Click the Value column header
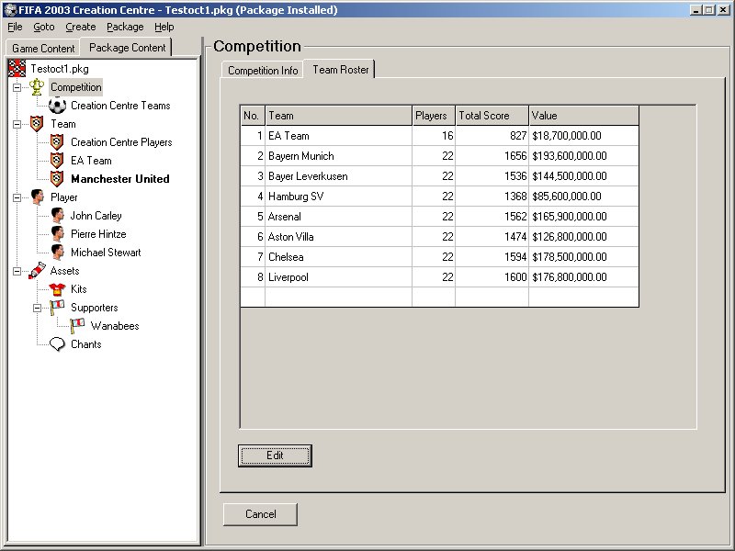Image resolution: width=735 pixels, height=551 pixels. tap(584, 116)
